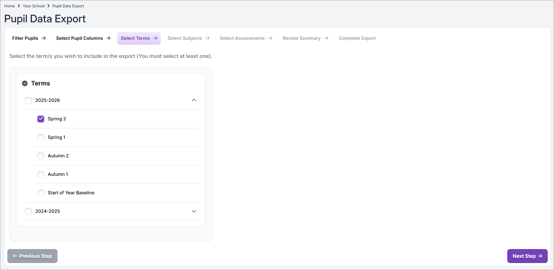Enable the Start of Year Baseline checkbox
Screen dimensions: 554x270
tap(41, 193)
